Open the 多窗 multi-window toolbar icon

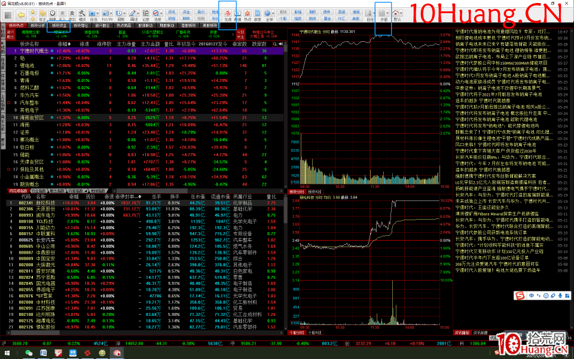(383, 15)
